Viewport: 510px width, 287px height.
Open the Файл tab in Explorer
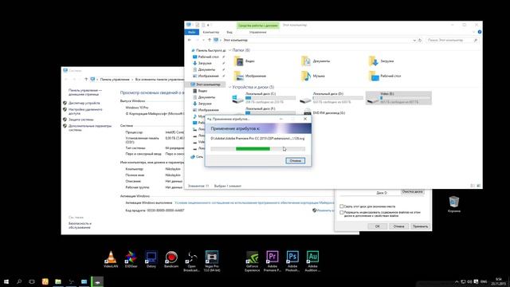pos(191,32)
